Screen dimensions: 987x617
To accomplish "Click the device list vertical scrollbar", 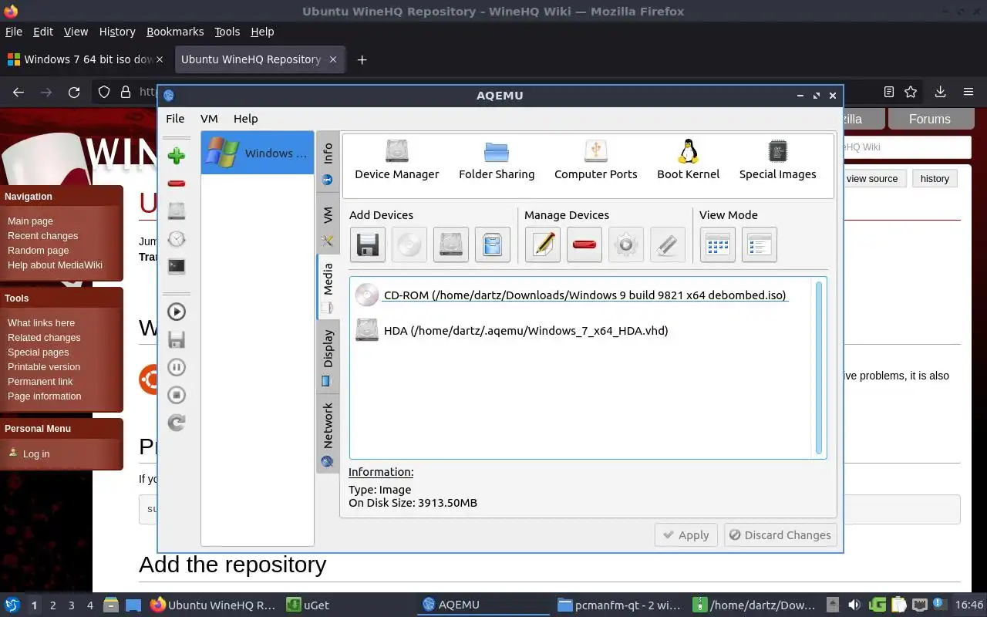I will (819, 368).
